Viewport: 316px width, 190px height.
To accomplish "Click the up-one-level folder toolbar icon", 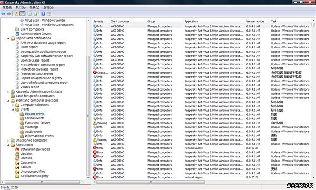I will [16, 14].
